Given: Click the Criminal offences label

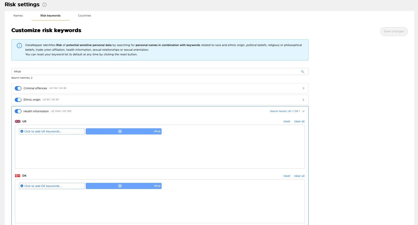Looking at the screenshot, I should [35, 88].
